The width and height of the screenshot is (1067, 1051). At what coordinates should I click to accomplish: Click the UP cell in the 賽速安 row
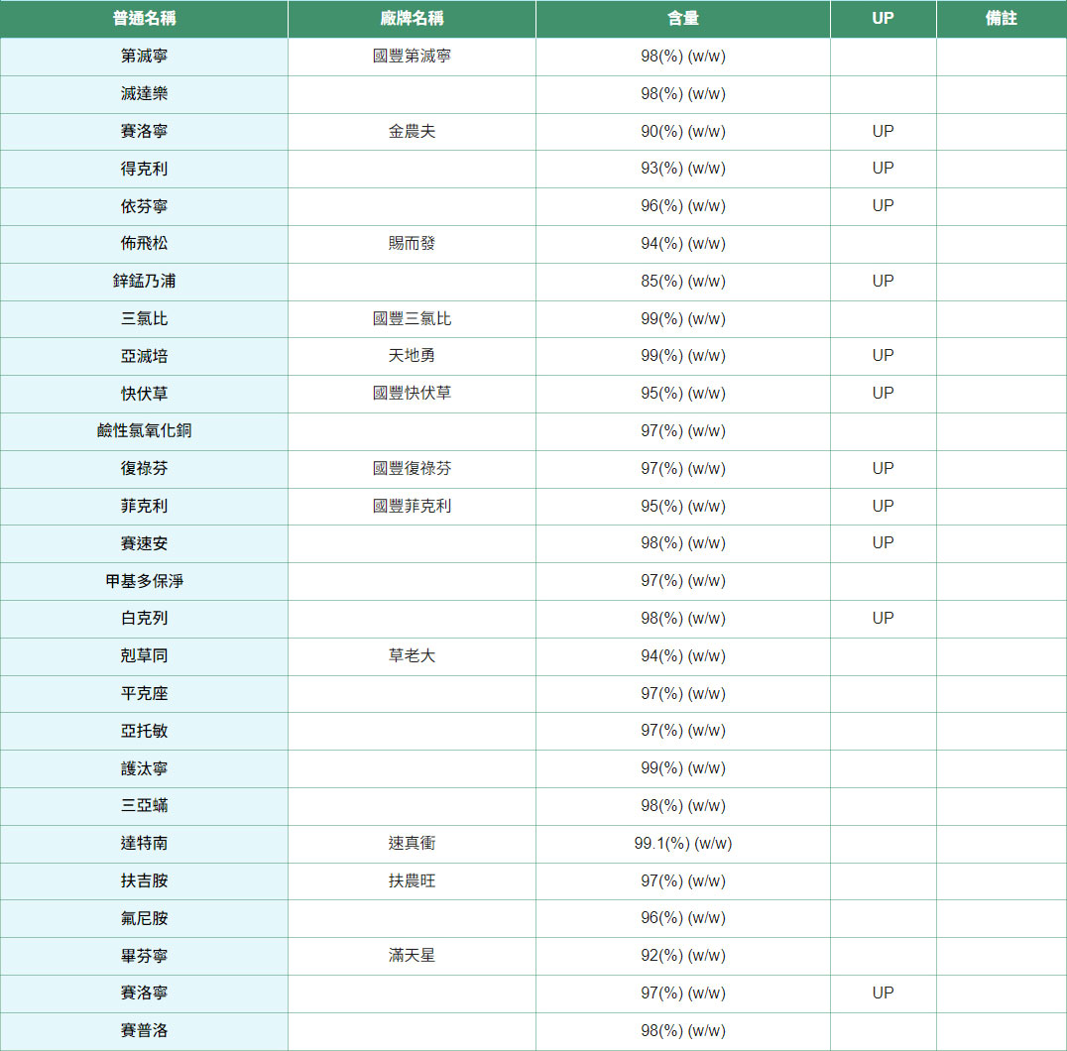click(x=883, y=542)
